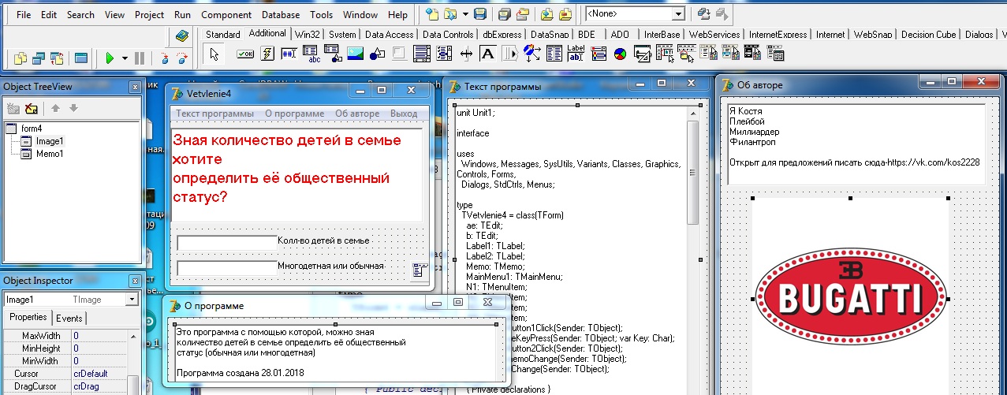Select the StaticText bold A component
This screenshot has height=395, width=1007.
pyautogui.click(x=488, y=54)
